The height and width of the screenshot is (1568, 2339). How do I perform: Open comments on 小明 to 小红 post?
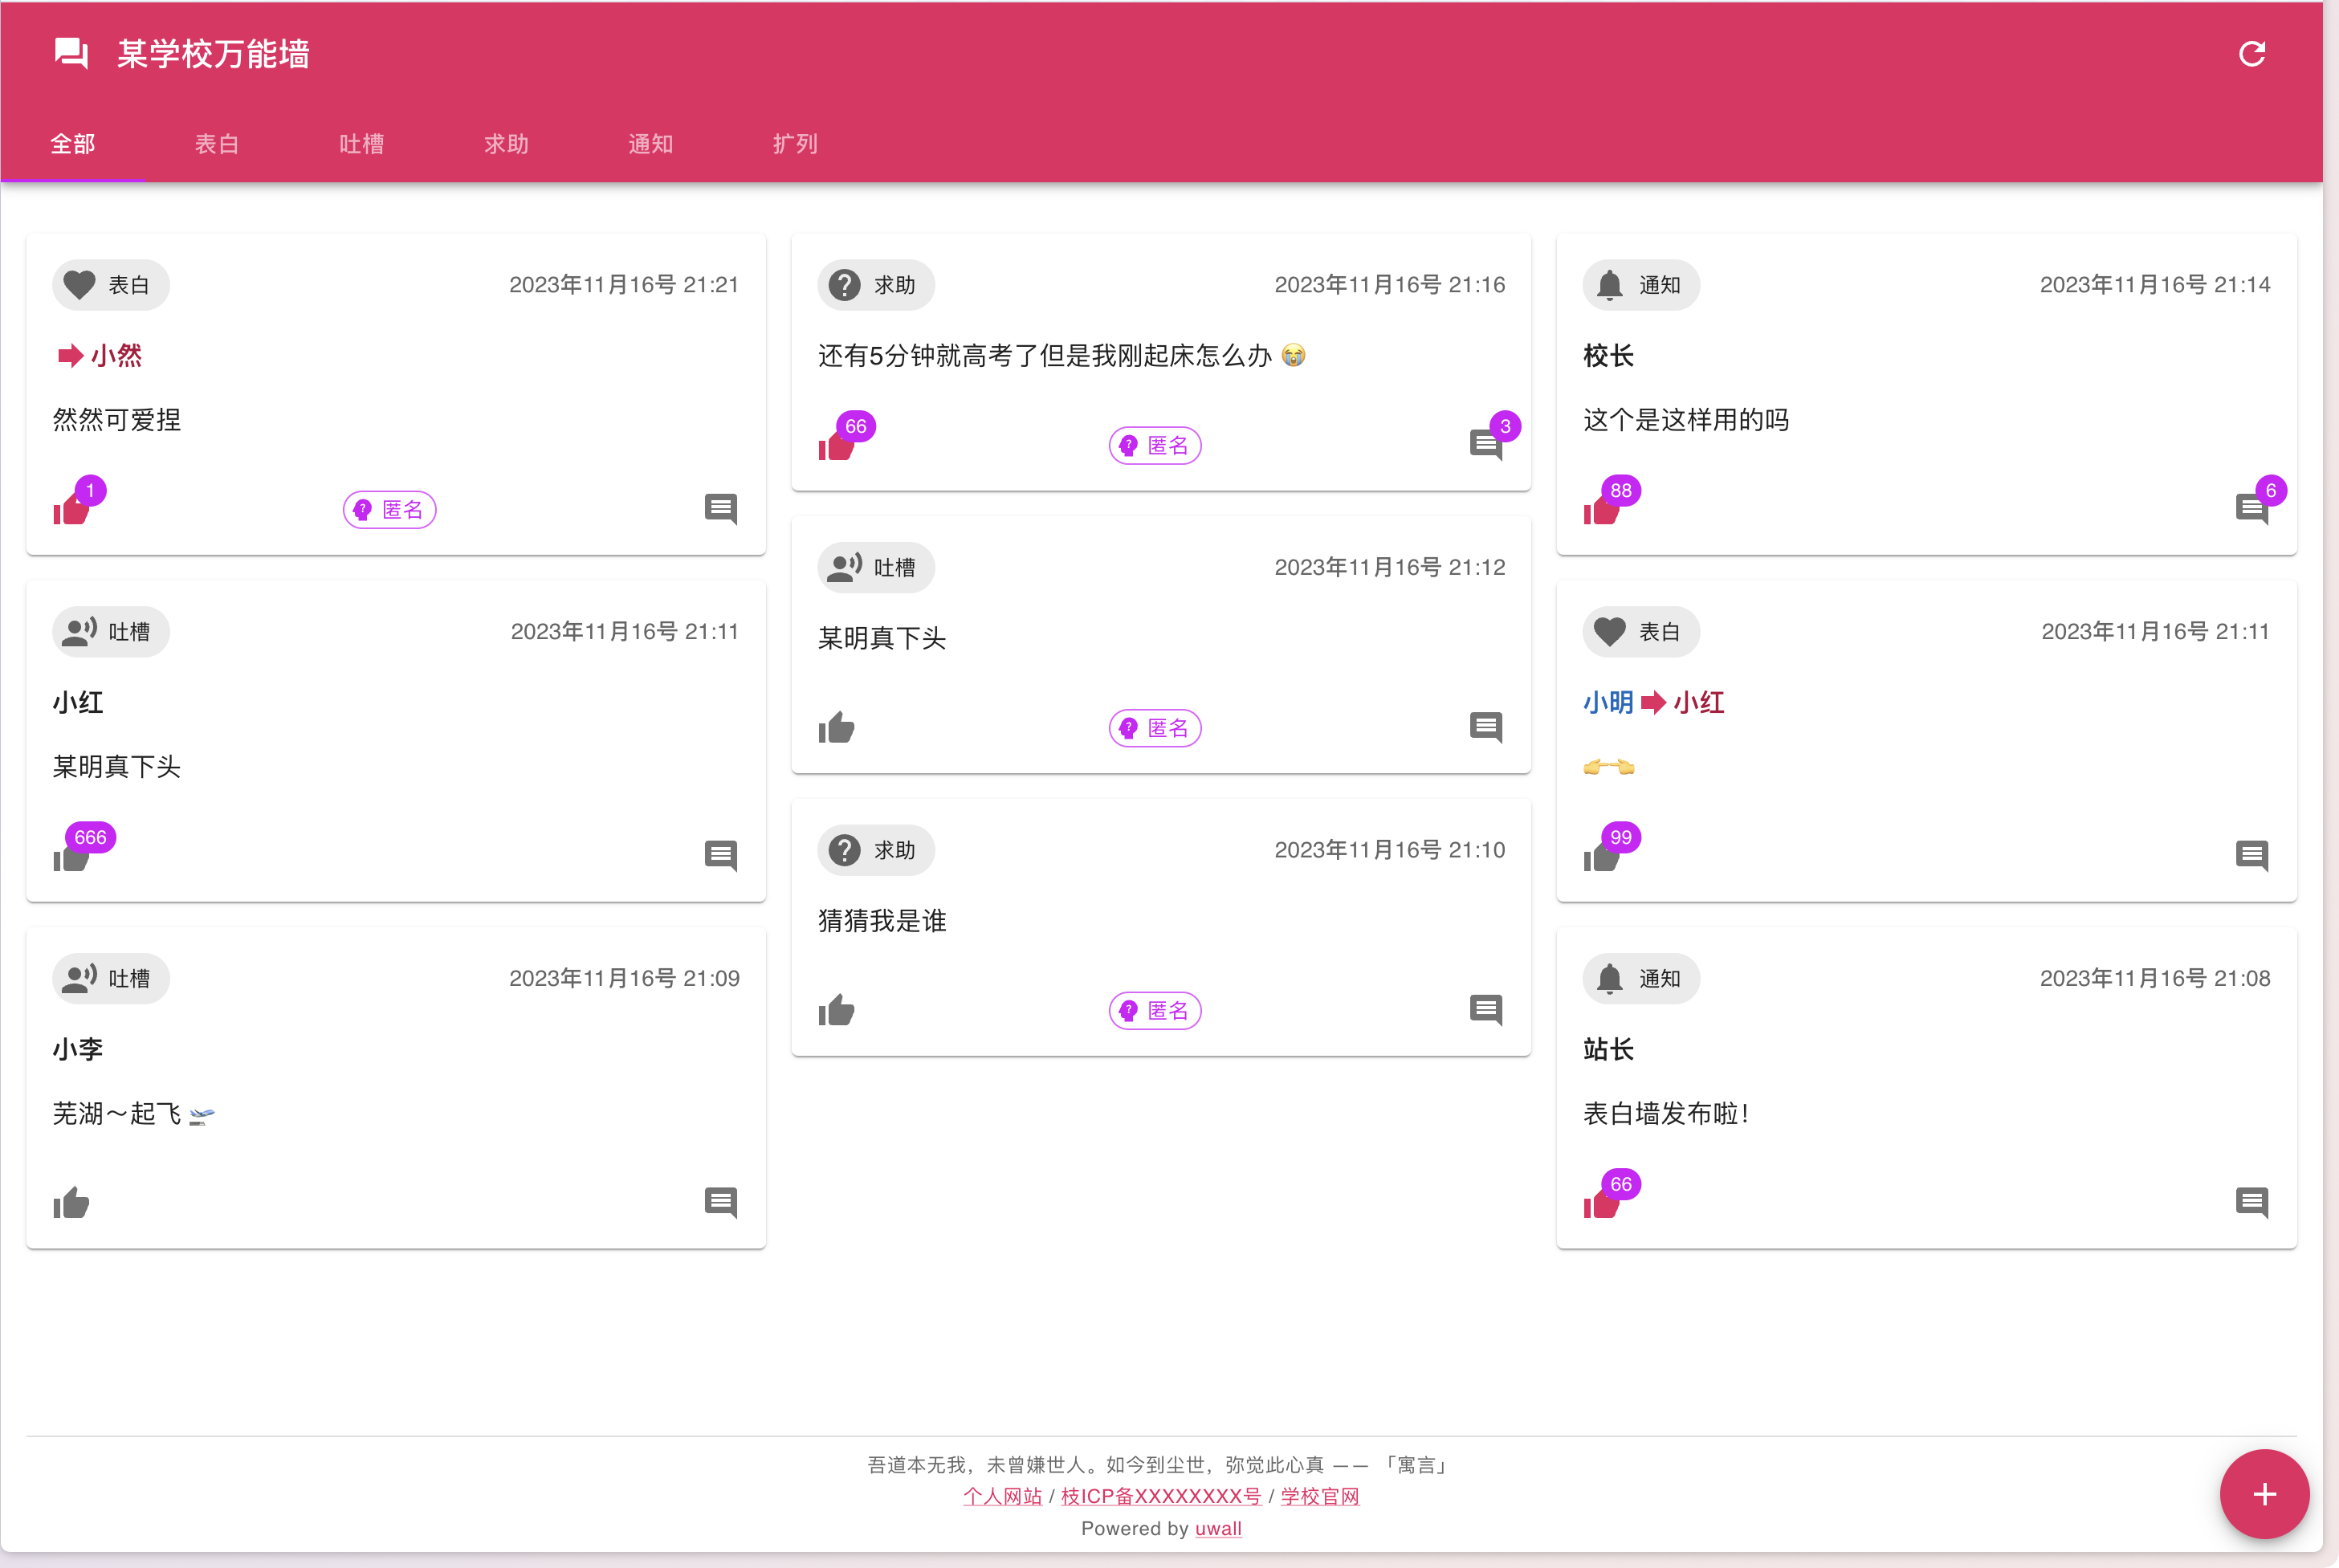(2251, 855)
